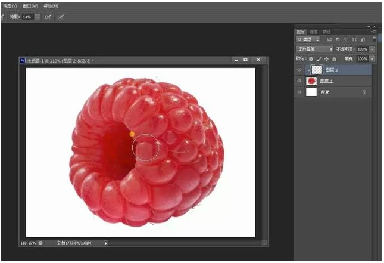Image resolution: width=384 pixels, height=263 pixels.
Task: Filter layers by adjustment layer icon
Action: coord(337,39)
